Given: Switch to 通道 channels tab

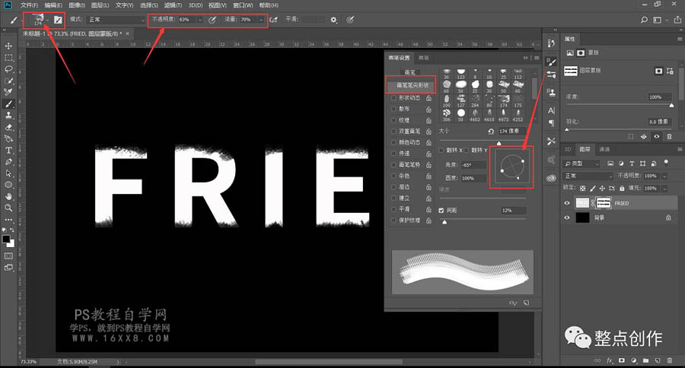Looking at the screenshot, I should click(x=604, y=149).
